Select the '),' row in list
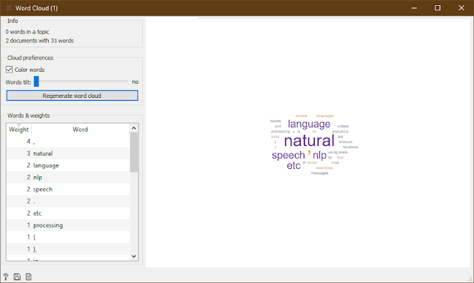Screen dimensions: 474x283 [x=68, y=249]
